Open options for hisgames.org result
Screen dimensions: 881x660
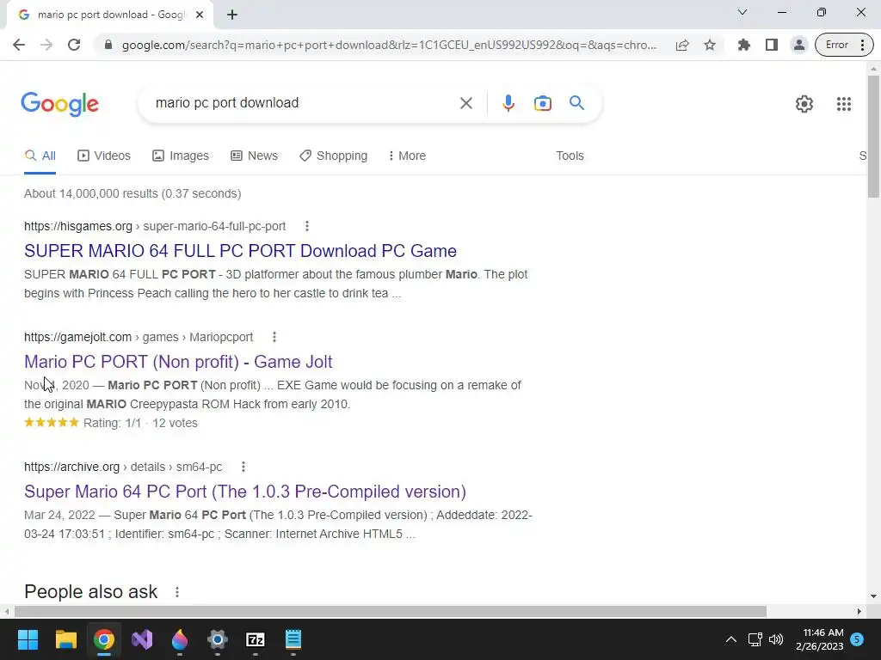[x=307, y=226]
